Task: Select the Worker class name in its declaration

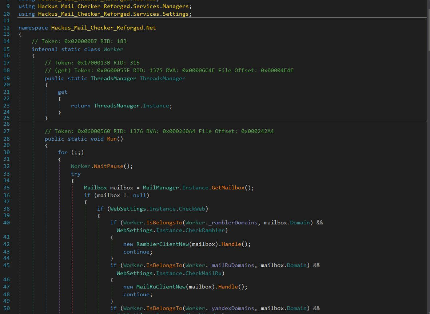Action: pyautogui.click(x=113, y=49)
